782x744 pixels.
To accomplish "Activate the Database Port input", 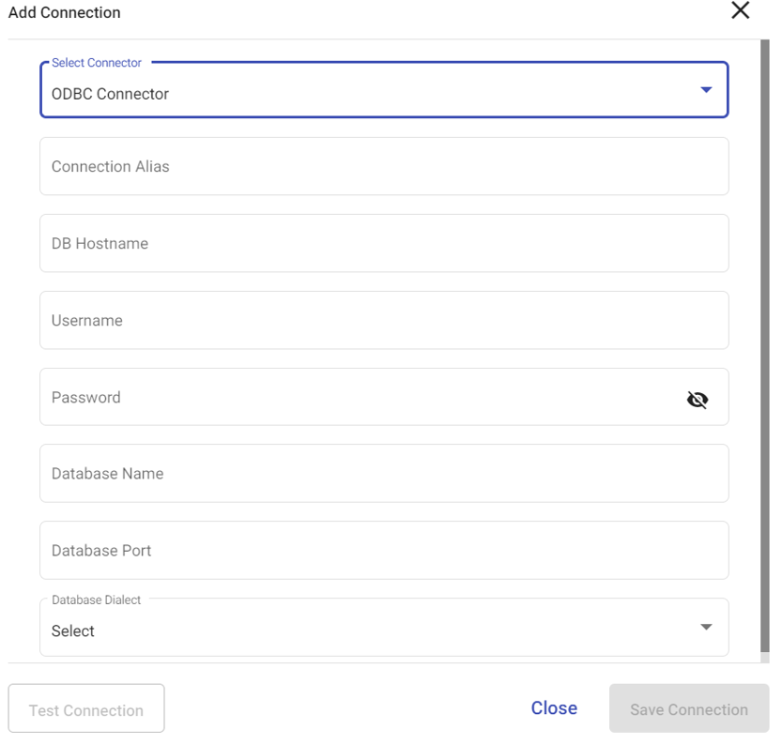I will [384, 551].
